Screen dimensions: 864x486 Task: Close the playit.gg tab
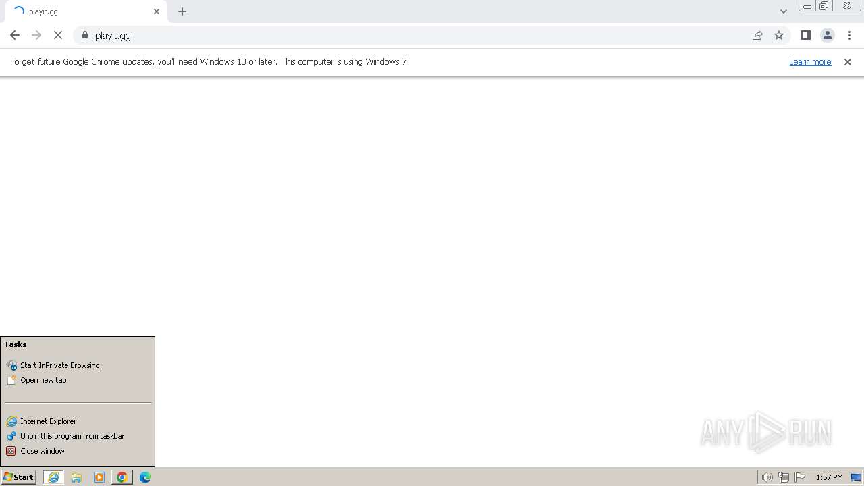[x=157, y=11]
